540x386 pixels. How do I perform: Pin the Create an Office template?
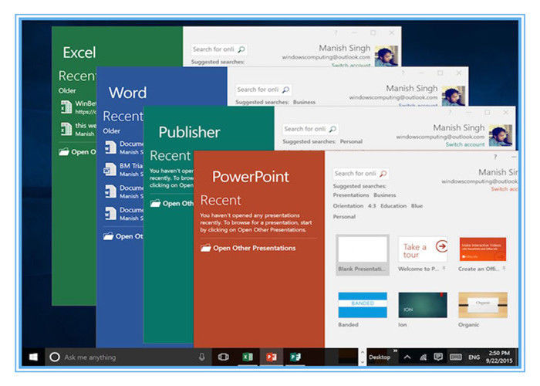tap(504, 268)
